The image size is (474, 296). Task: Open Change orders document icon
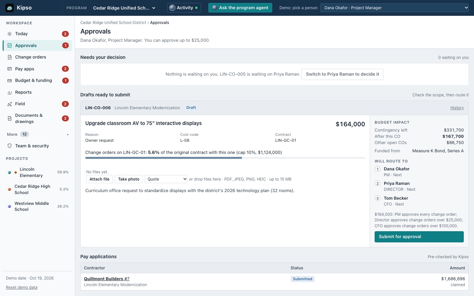10,57
